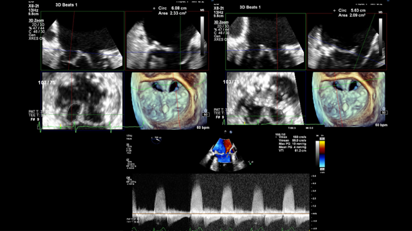Click the spectral Doppler baseline line

tap(221, 214)
